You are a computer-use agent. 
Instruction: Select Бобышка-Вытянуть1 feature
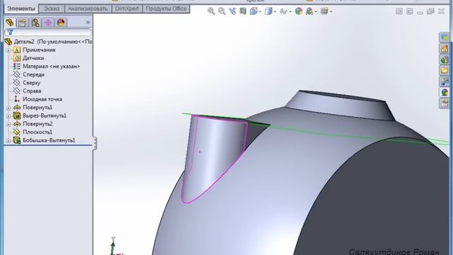click(x=49, y=140)
